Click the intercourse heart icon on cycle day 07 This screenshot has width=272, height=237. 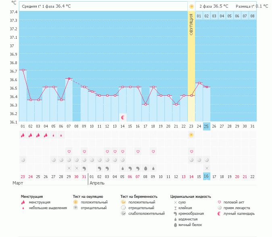tap(69, 151)
